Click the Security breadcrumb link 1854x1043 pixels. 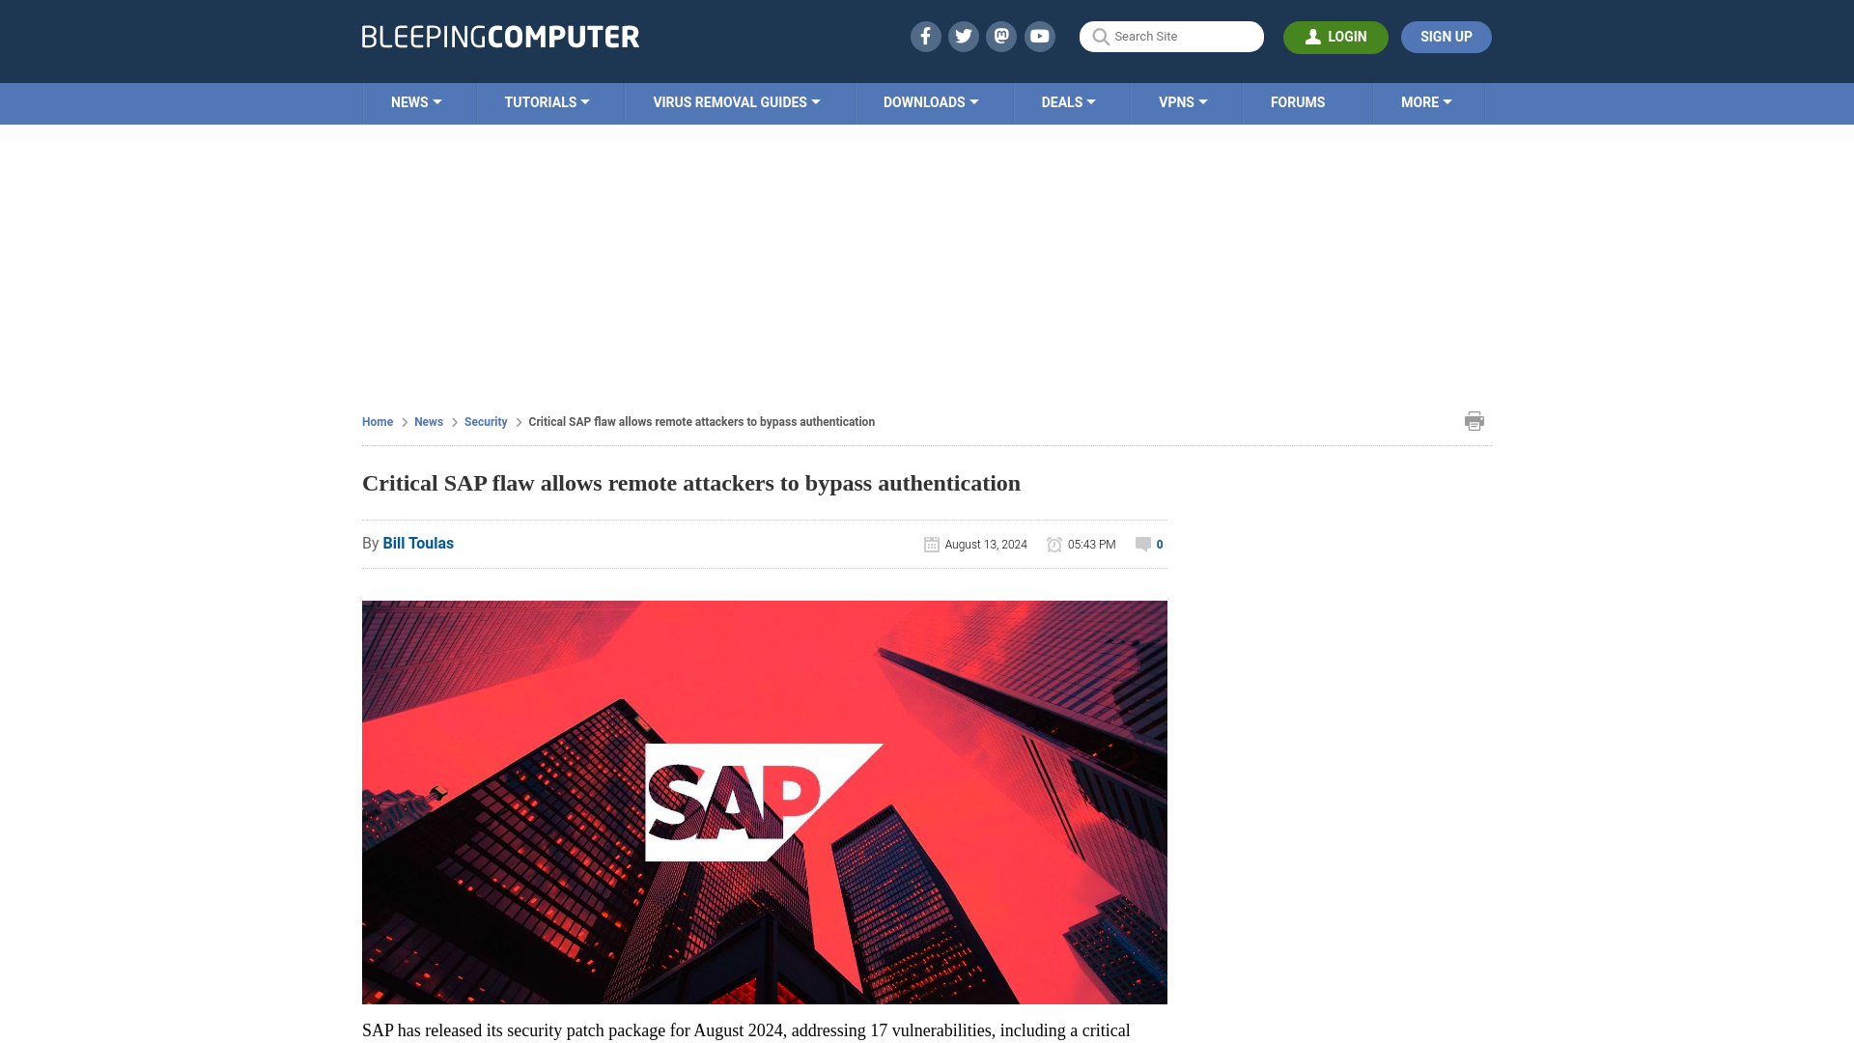click(x=485, y=421)
